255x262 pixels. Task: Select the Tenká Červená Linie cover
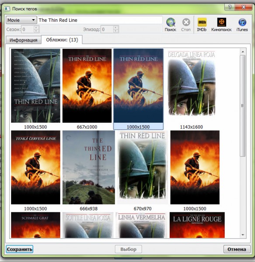point(35,167)
